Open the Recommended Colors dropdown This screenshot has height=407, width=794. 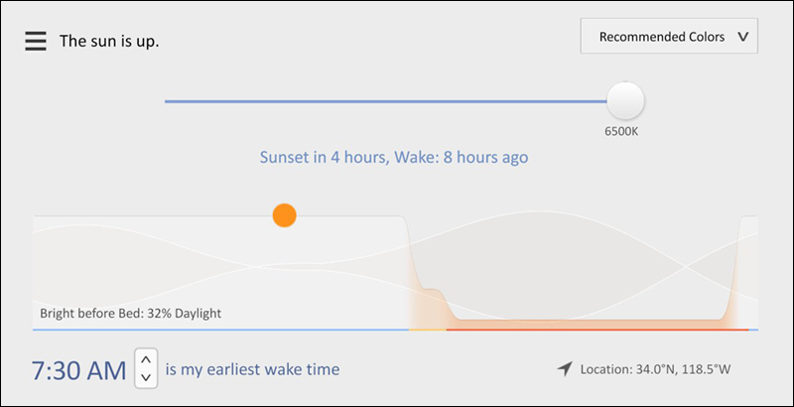pos(661,38)
